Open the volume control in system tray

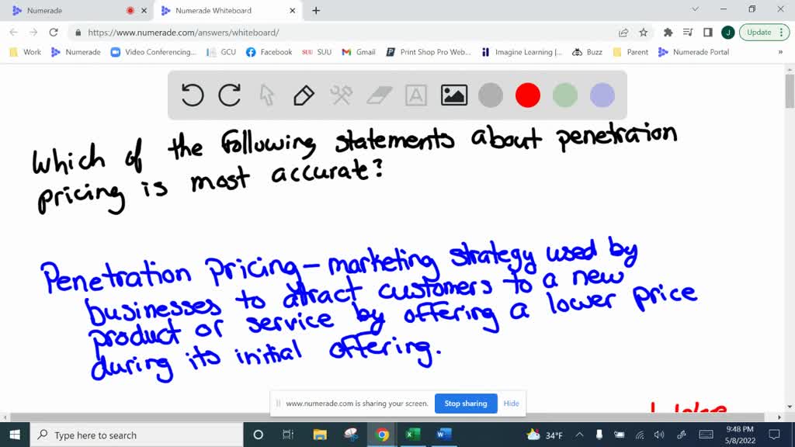pyautogui.click(x=659, y=435)
